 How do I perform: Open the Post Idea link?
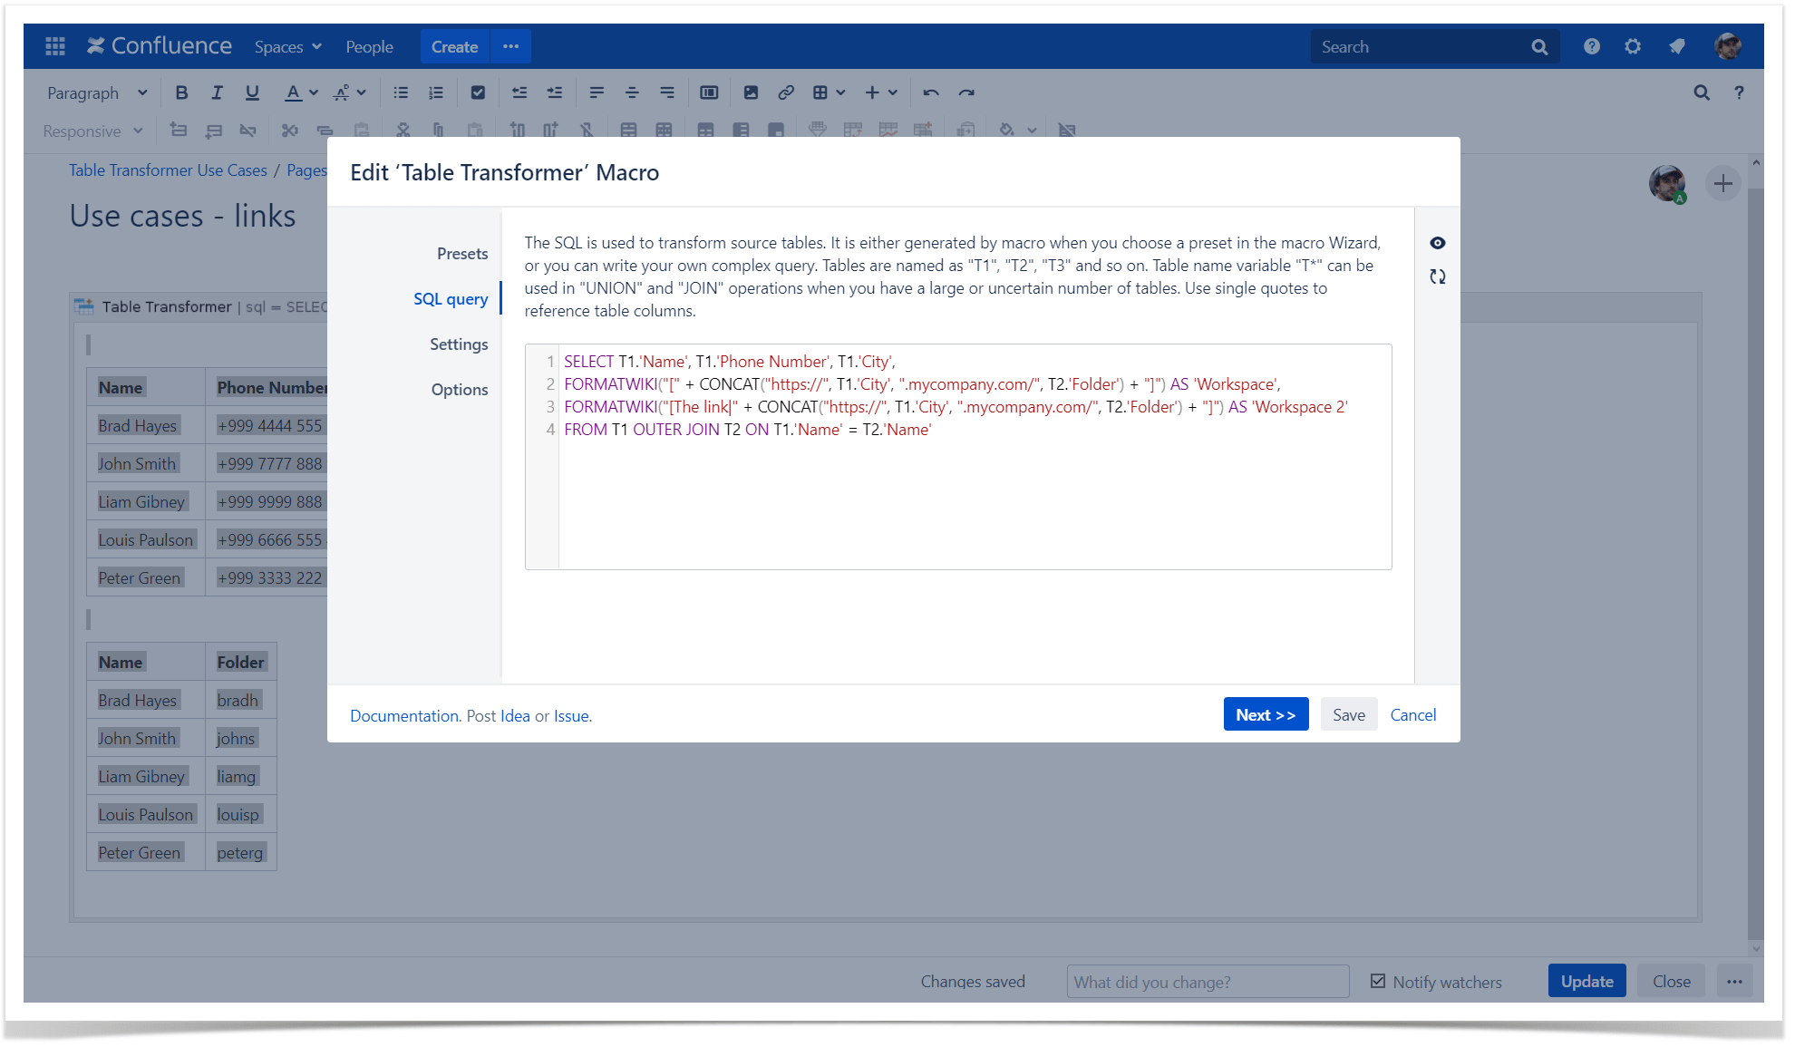pos(515,715)
